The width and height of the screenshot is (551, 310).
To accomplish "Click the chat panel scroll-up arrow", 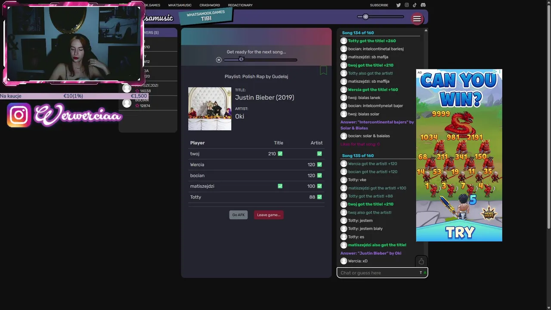I will click(426, 30).
